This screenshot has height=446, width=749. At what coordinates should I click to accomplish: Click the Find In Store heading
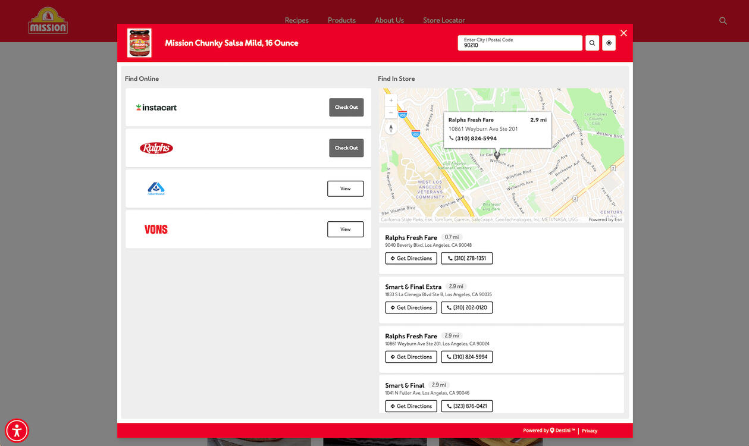[396, 78]
